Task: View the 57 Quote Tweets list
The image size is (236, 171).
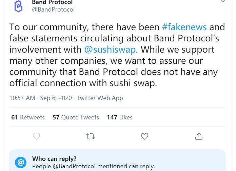Action: click(76, 117)
